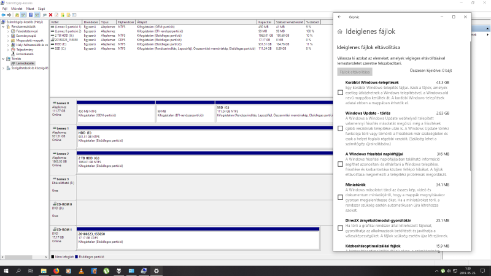491x276 pixels.
Task: Select the 20180223_155850 row in volume list
Action: point(185,40)
